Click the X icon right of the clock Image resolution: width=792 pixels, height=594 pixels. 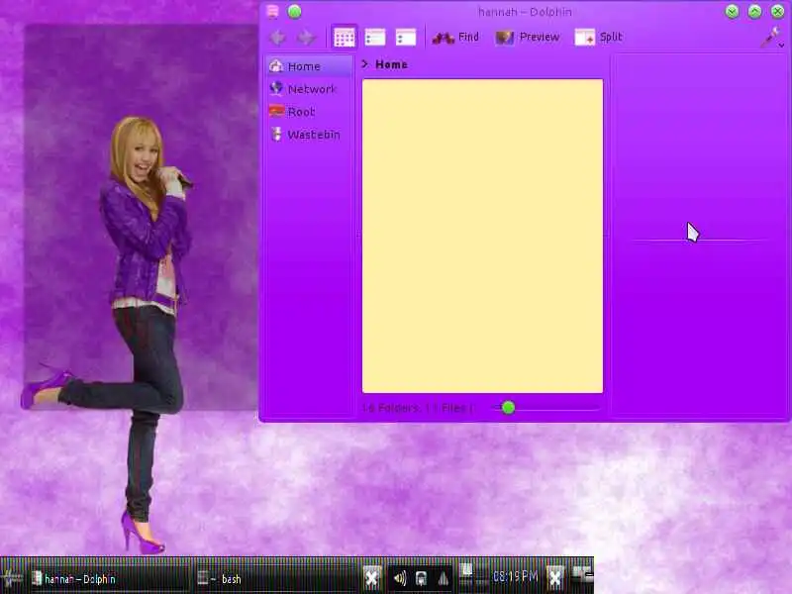pos(554,578)
